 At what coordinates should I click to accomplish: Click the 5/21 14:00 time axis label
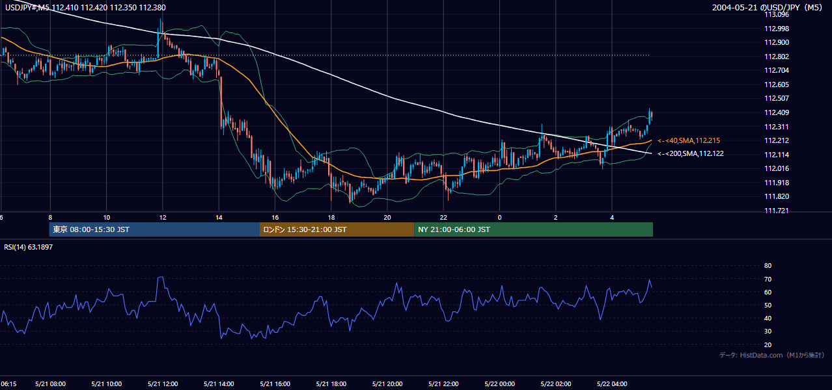(x=219, y=383)
